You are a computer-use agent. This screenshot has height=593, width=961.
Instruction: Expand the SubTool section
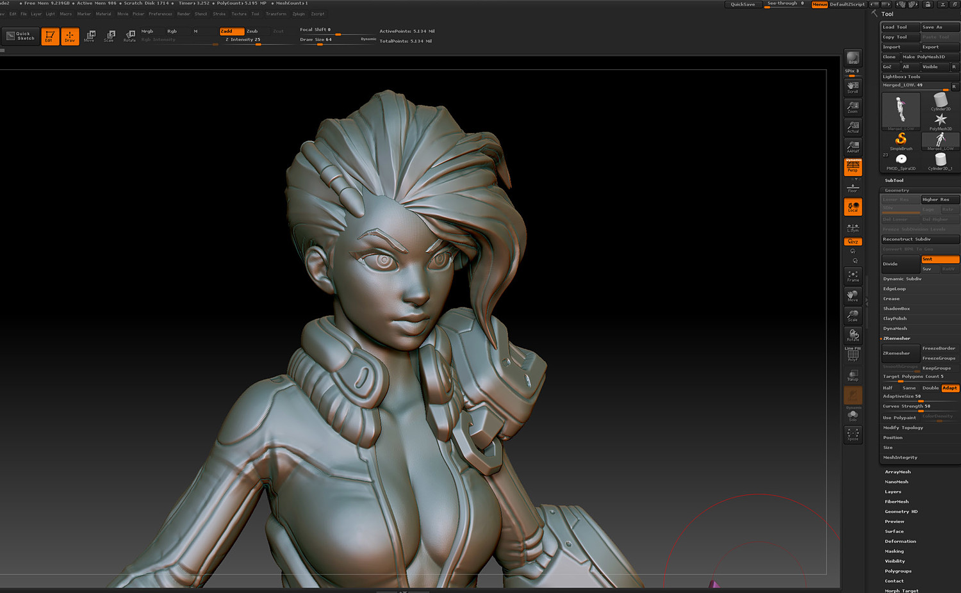894,181
